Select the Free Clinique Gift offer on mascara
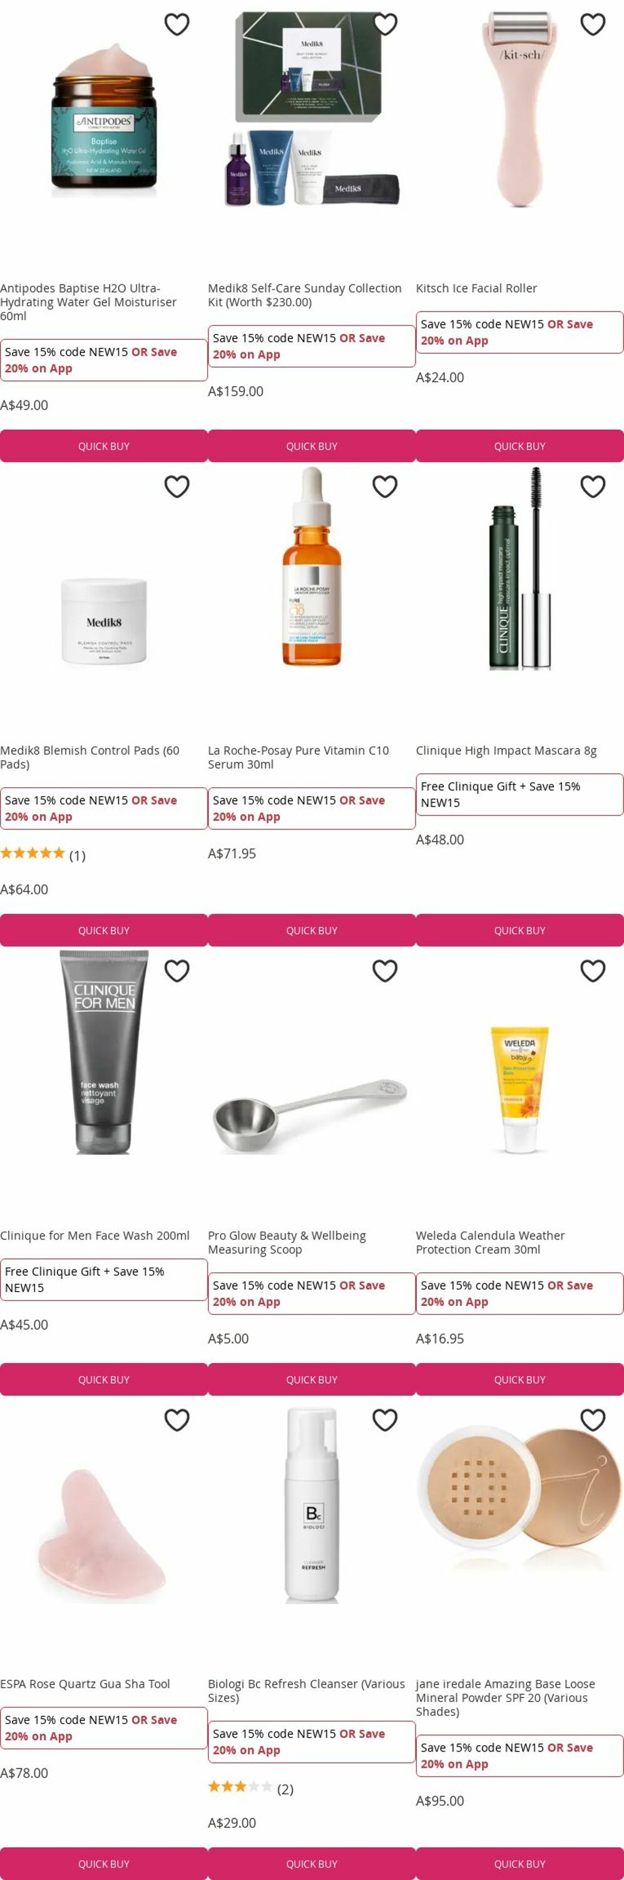Screen dimensions: 624x1880 pyautogui.click(x=519, y=795)
